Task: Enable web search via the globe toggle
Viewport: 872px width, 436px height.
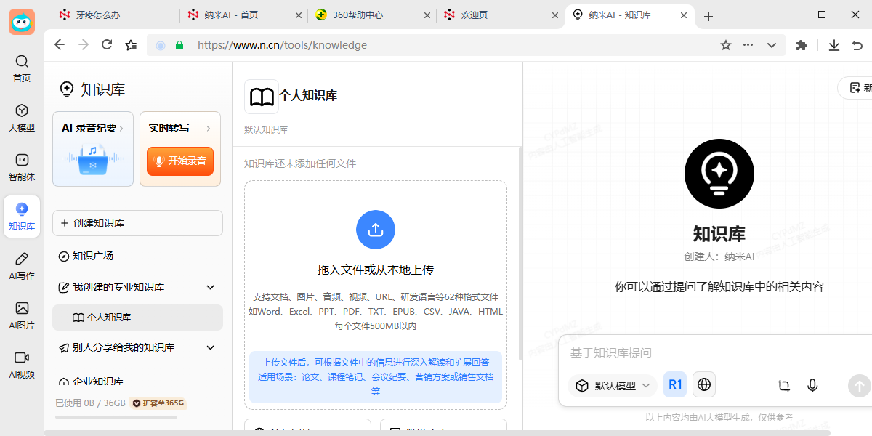Action: [x=703, y=384]
